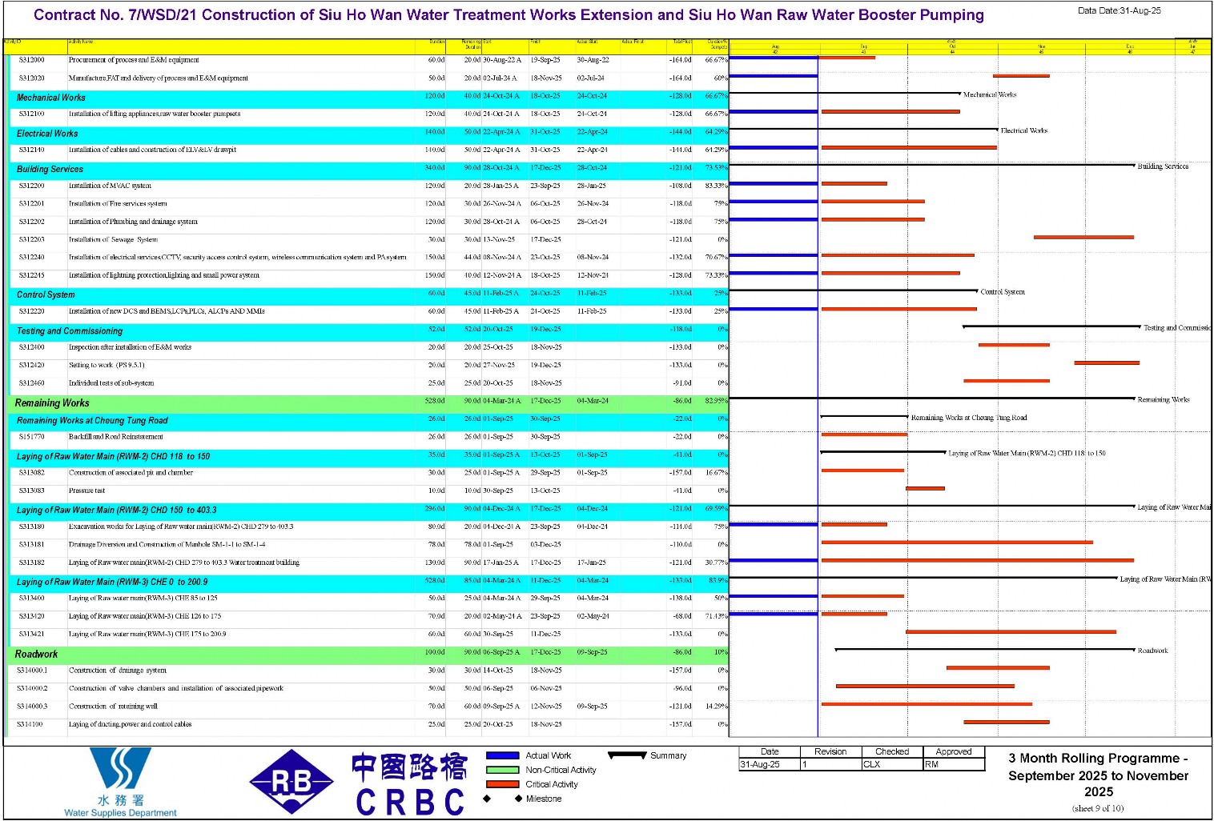Select Laying of Raw Water Main CHE 0 to 200.9 header row

click(368, 582)
